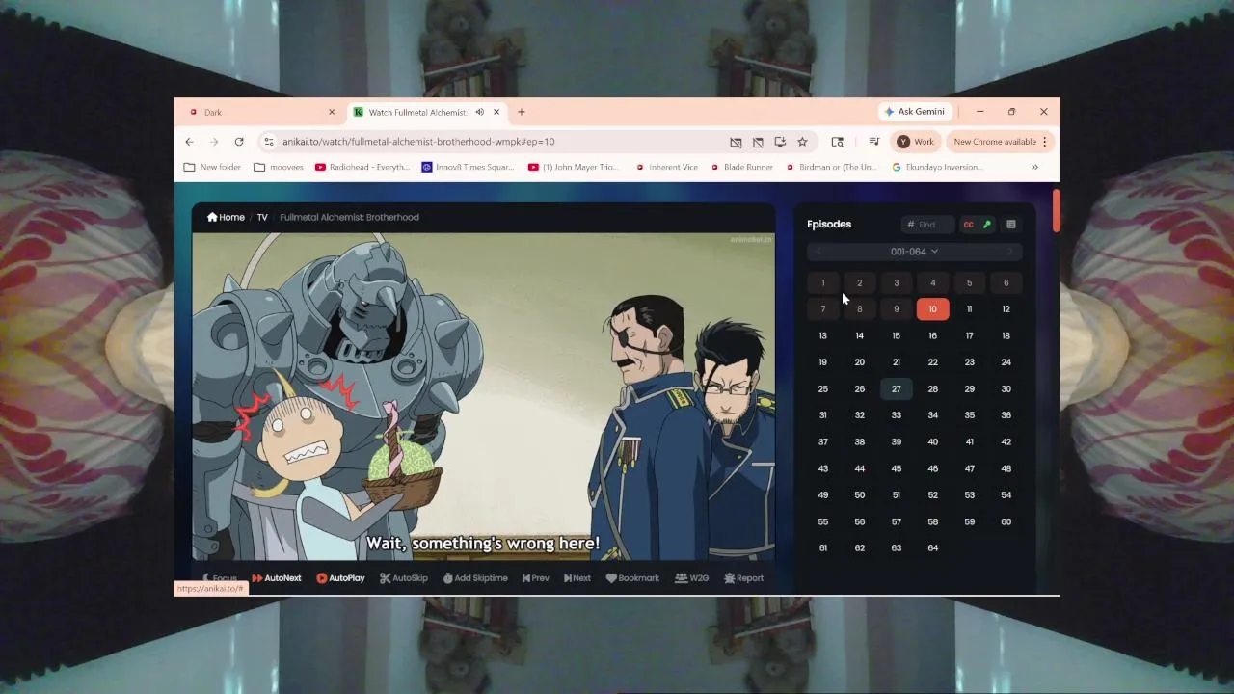Open the Inherent Vice bookmark

tap(664, 167)
